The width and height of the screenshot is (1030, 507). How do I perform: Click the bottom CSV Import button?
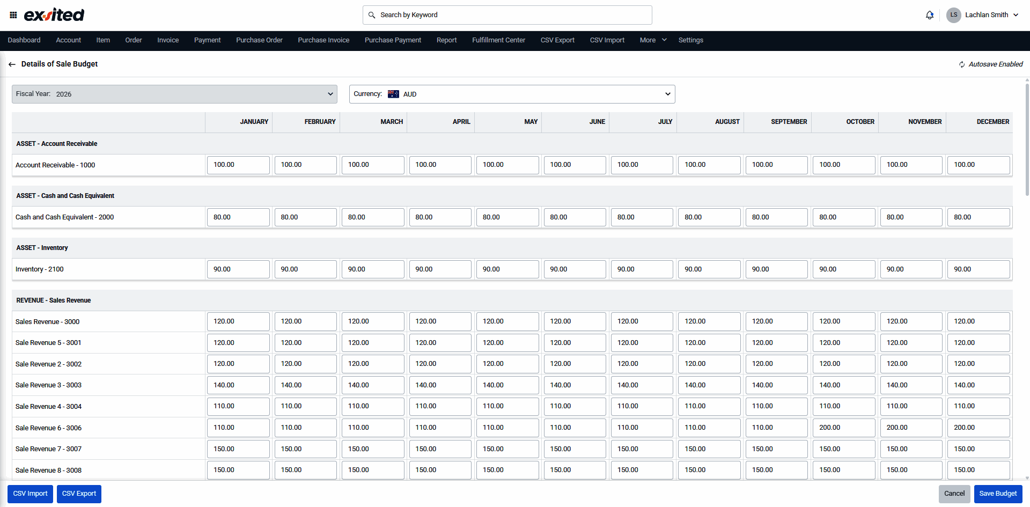pos(30,494)
